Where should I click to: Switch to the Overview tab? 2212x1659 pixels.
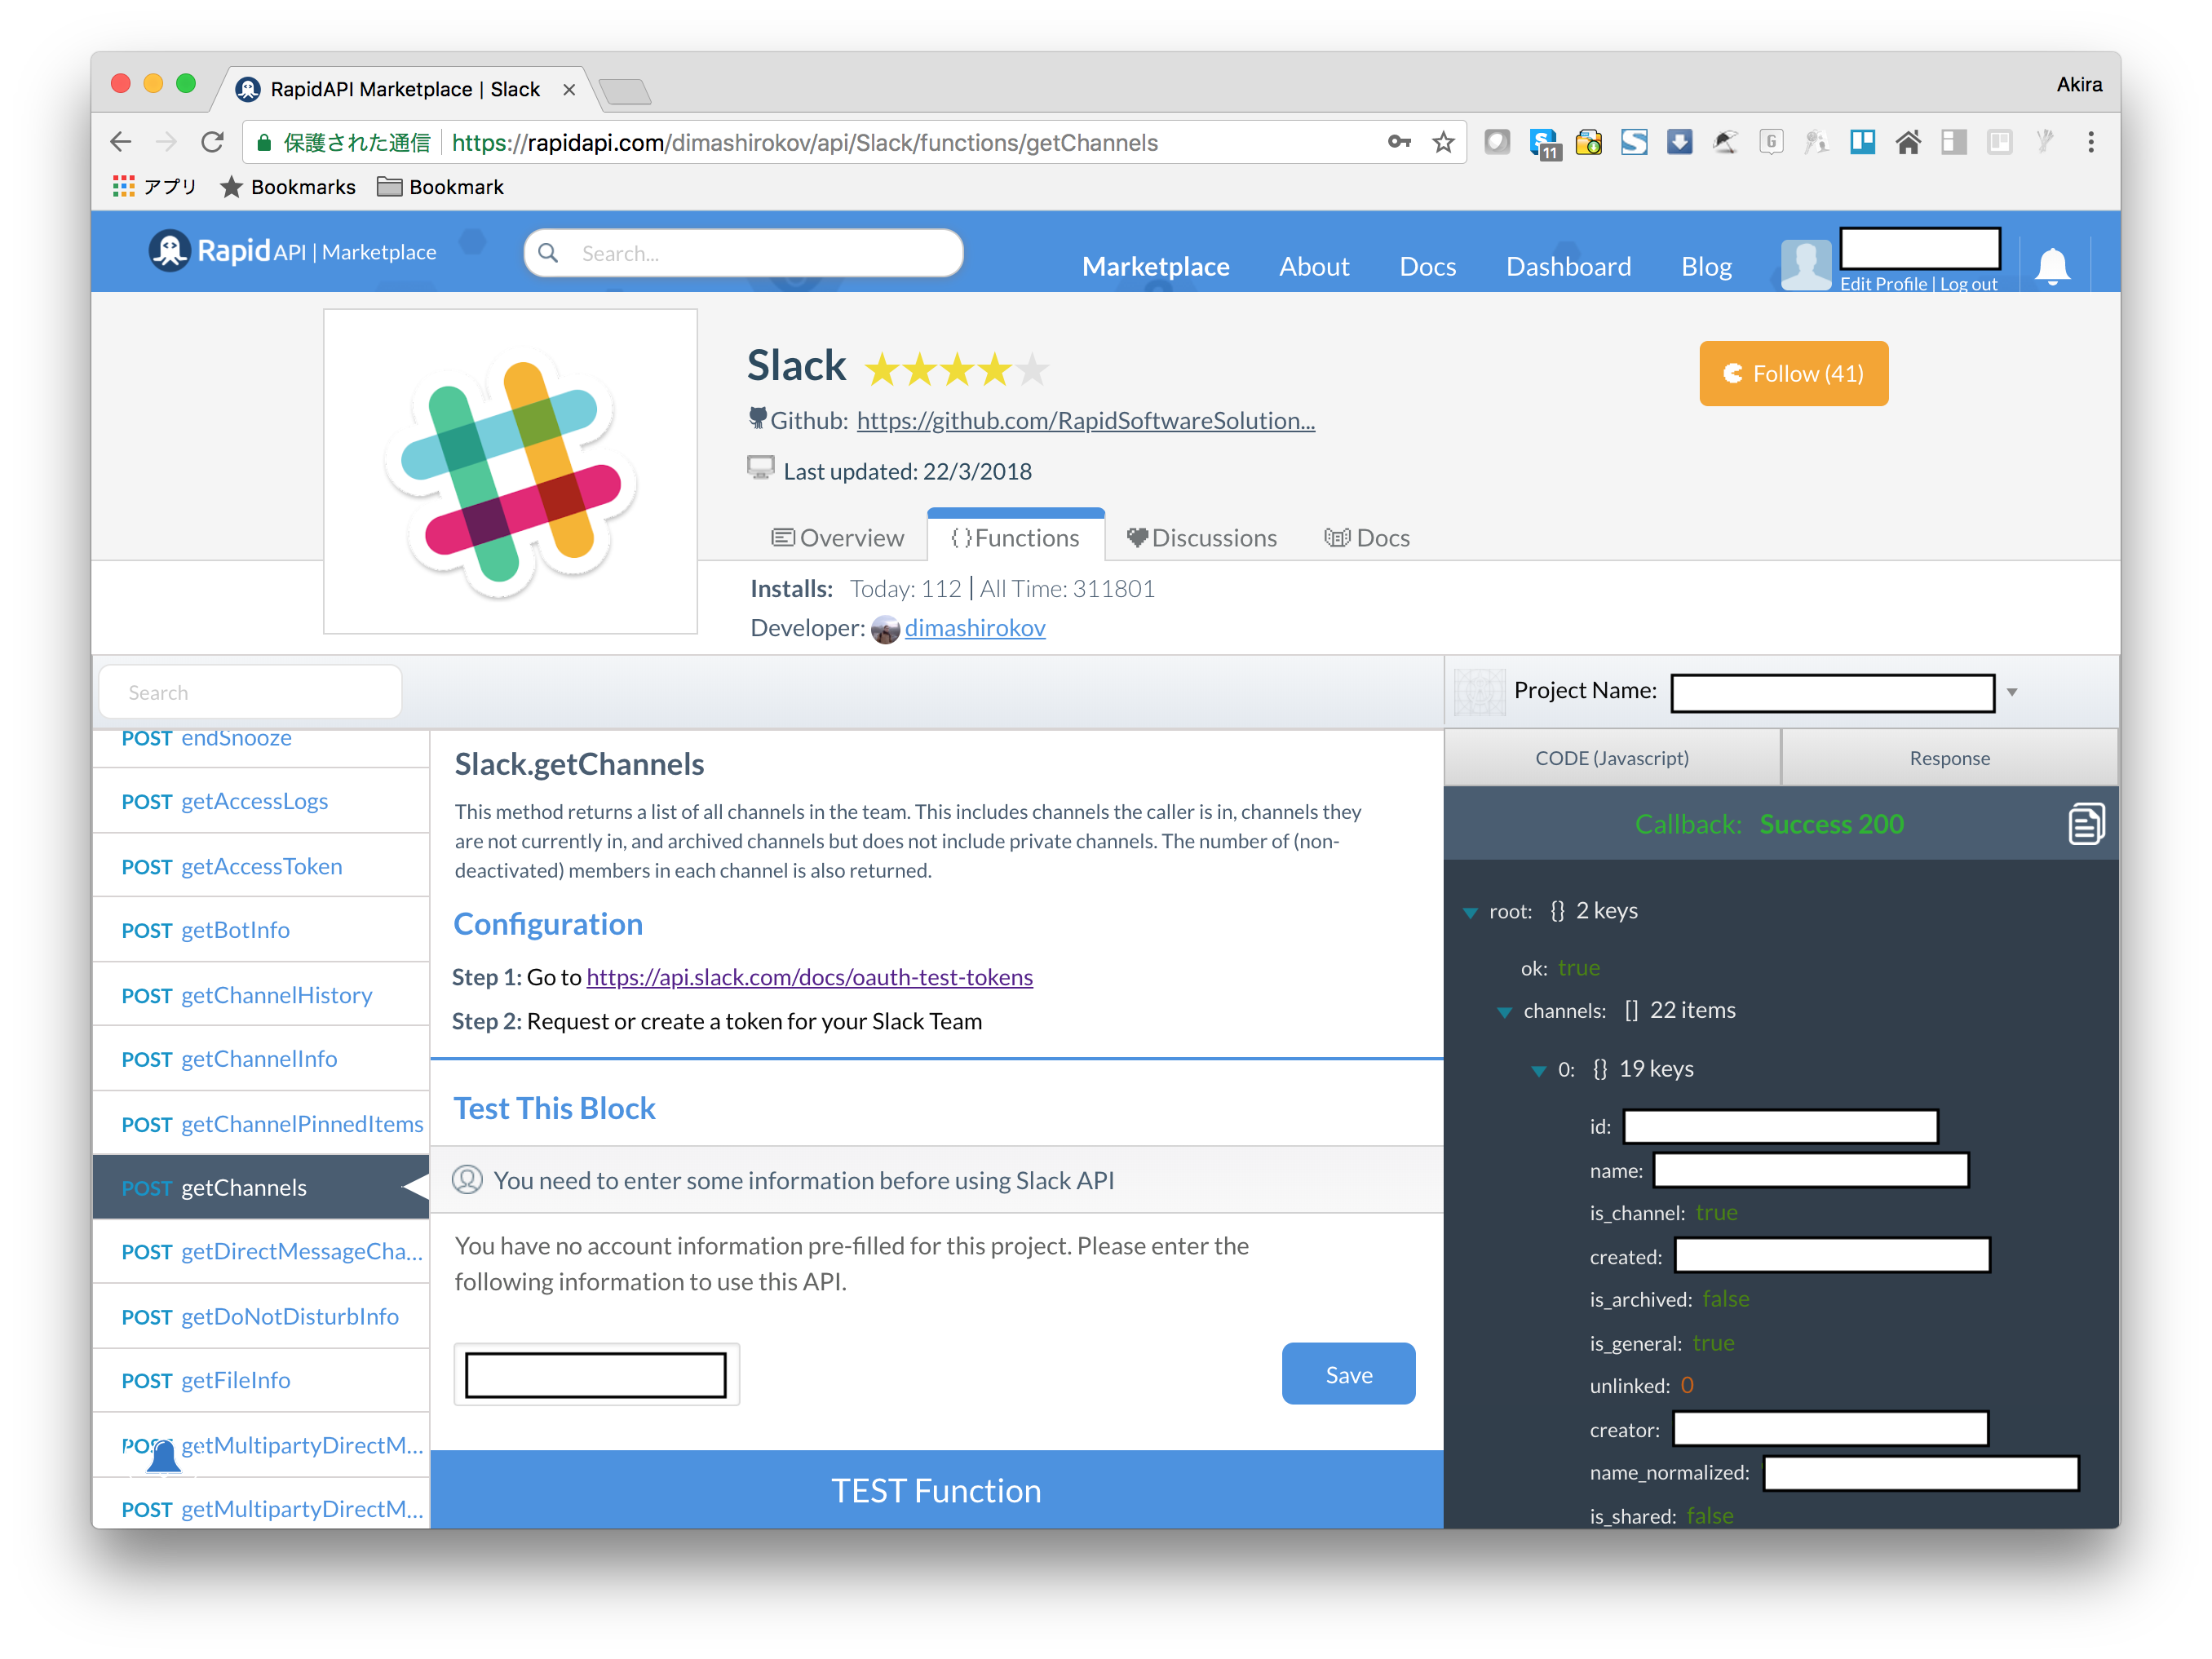click(837, 538)
